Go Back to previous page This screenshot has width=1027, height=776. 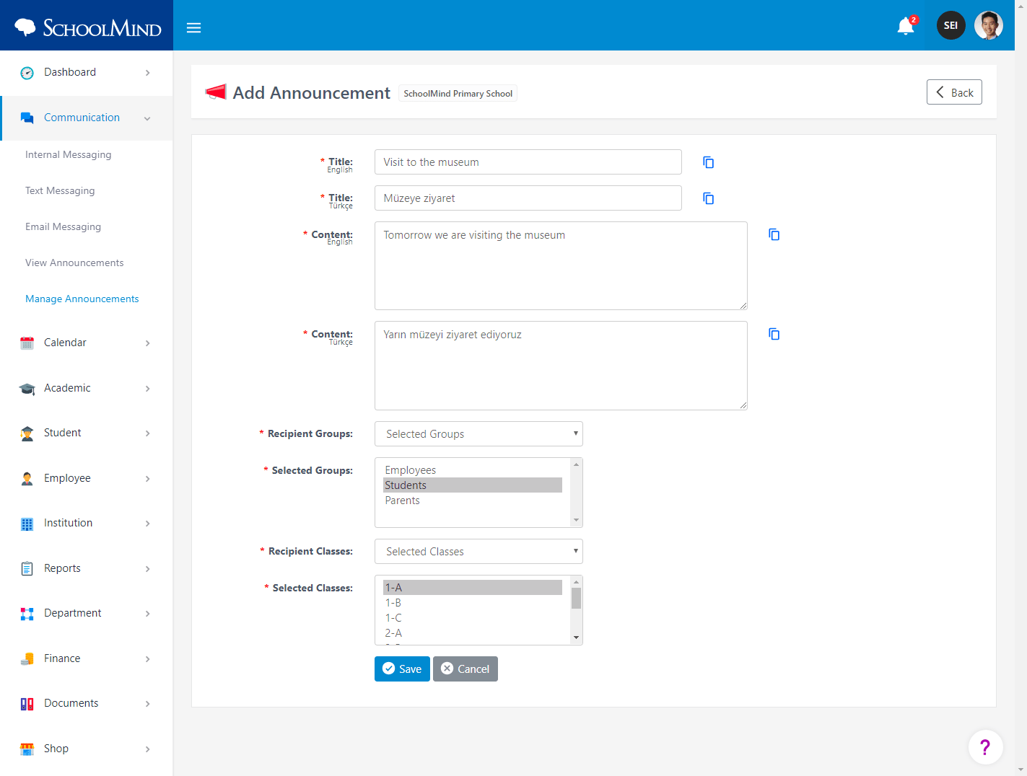pyautogui.click(x=954, y=92)
